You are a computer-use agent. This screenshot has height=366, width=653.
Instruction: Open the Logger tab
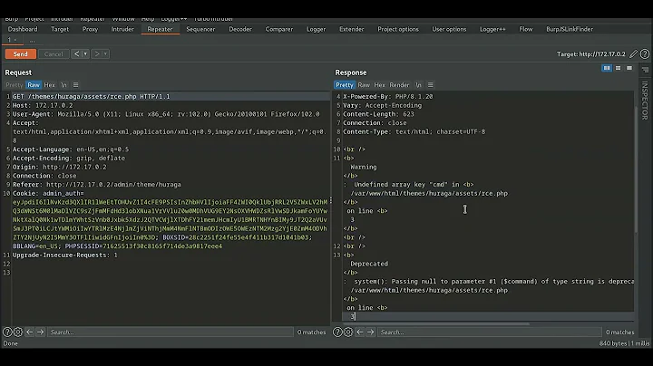pos(317,29)
